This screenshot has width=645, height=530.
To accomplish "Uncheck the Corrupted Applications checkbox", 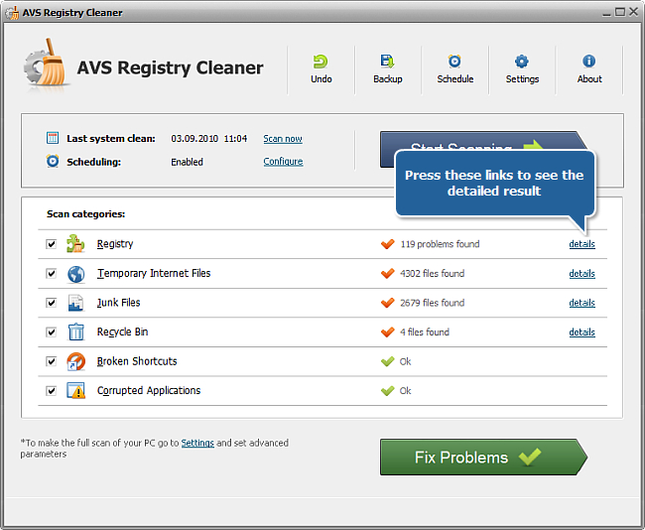I will coord(51,390).
